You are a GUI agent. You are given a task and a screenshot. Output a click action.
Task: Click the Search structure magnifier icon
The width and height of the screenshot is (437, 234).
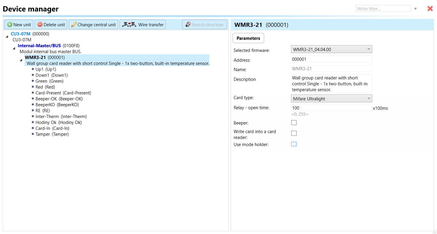[188, 25]
